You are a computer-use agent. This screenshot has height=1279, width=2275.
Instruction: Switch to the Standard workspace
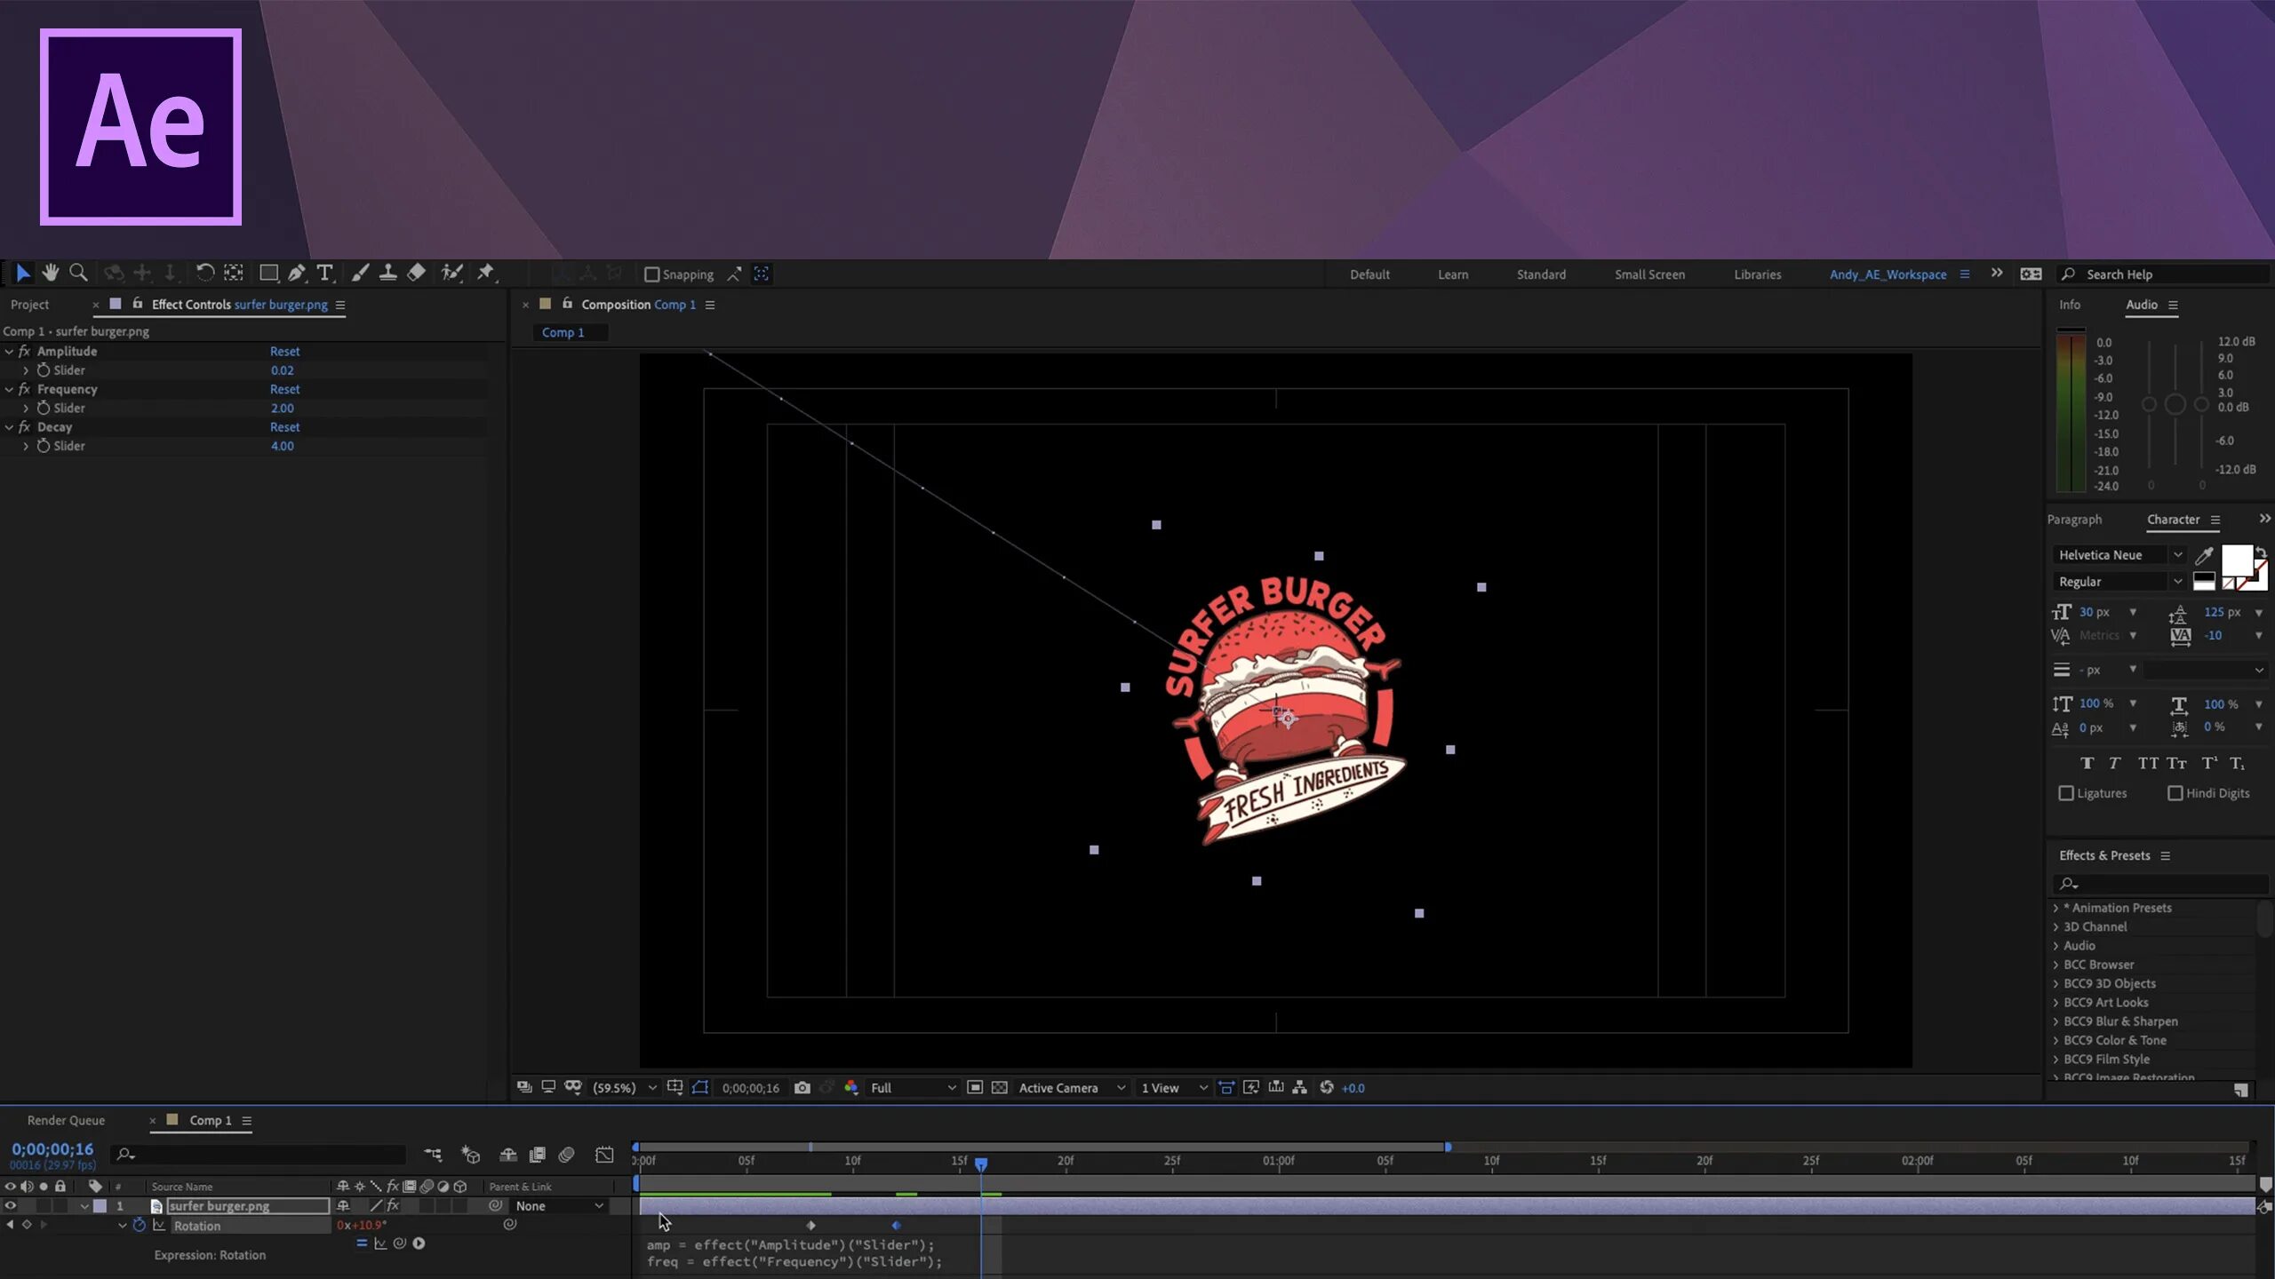click(x=1541, y=274)
